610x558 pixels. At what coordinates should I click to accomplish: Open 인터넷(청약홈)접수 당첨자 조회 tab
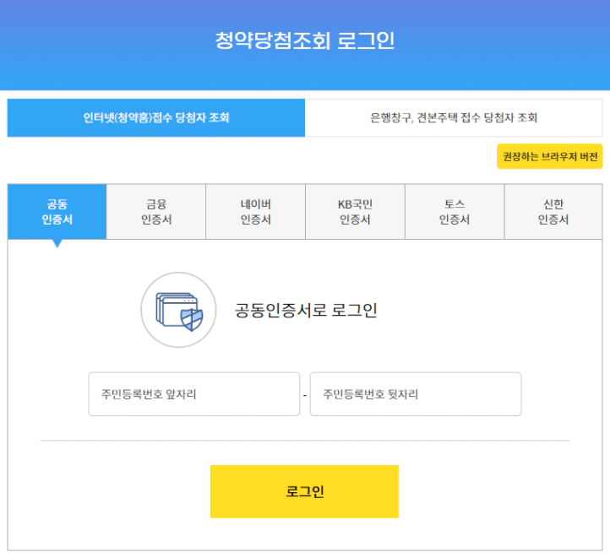(156, 117)
